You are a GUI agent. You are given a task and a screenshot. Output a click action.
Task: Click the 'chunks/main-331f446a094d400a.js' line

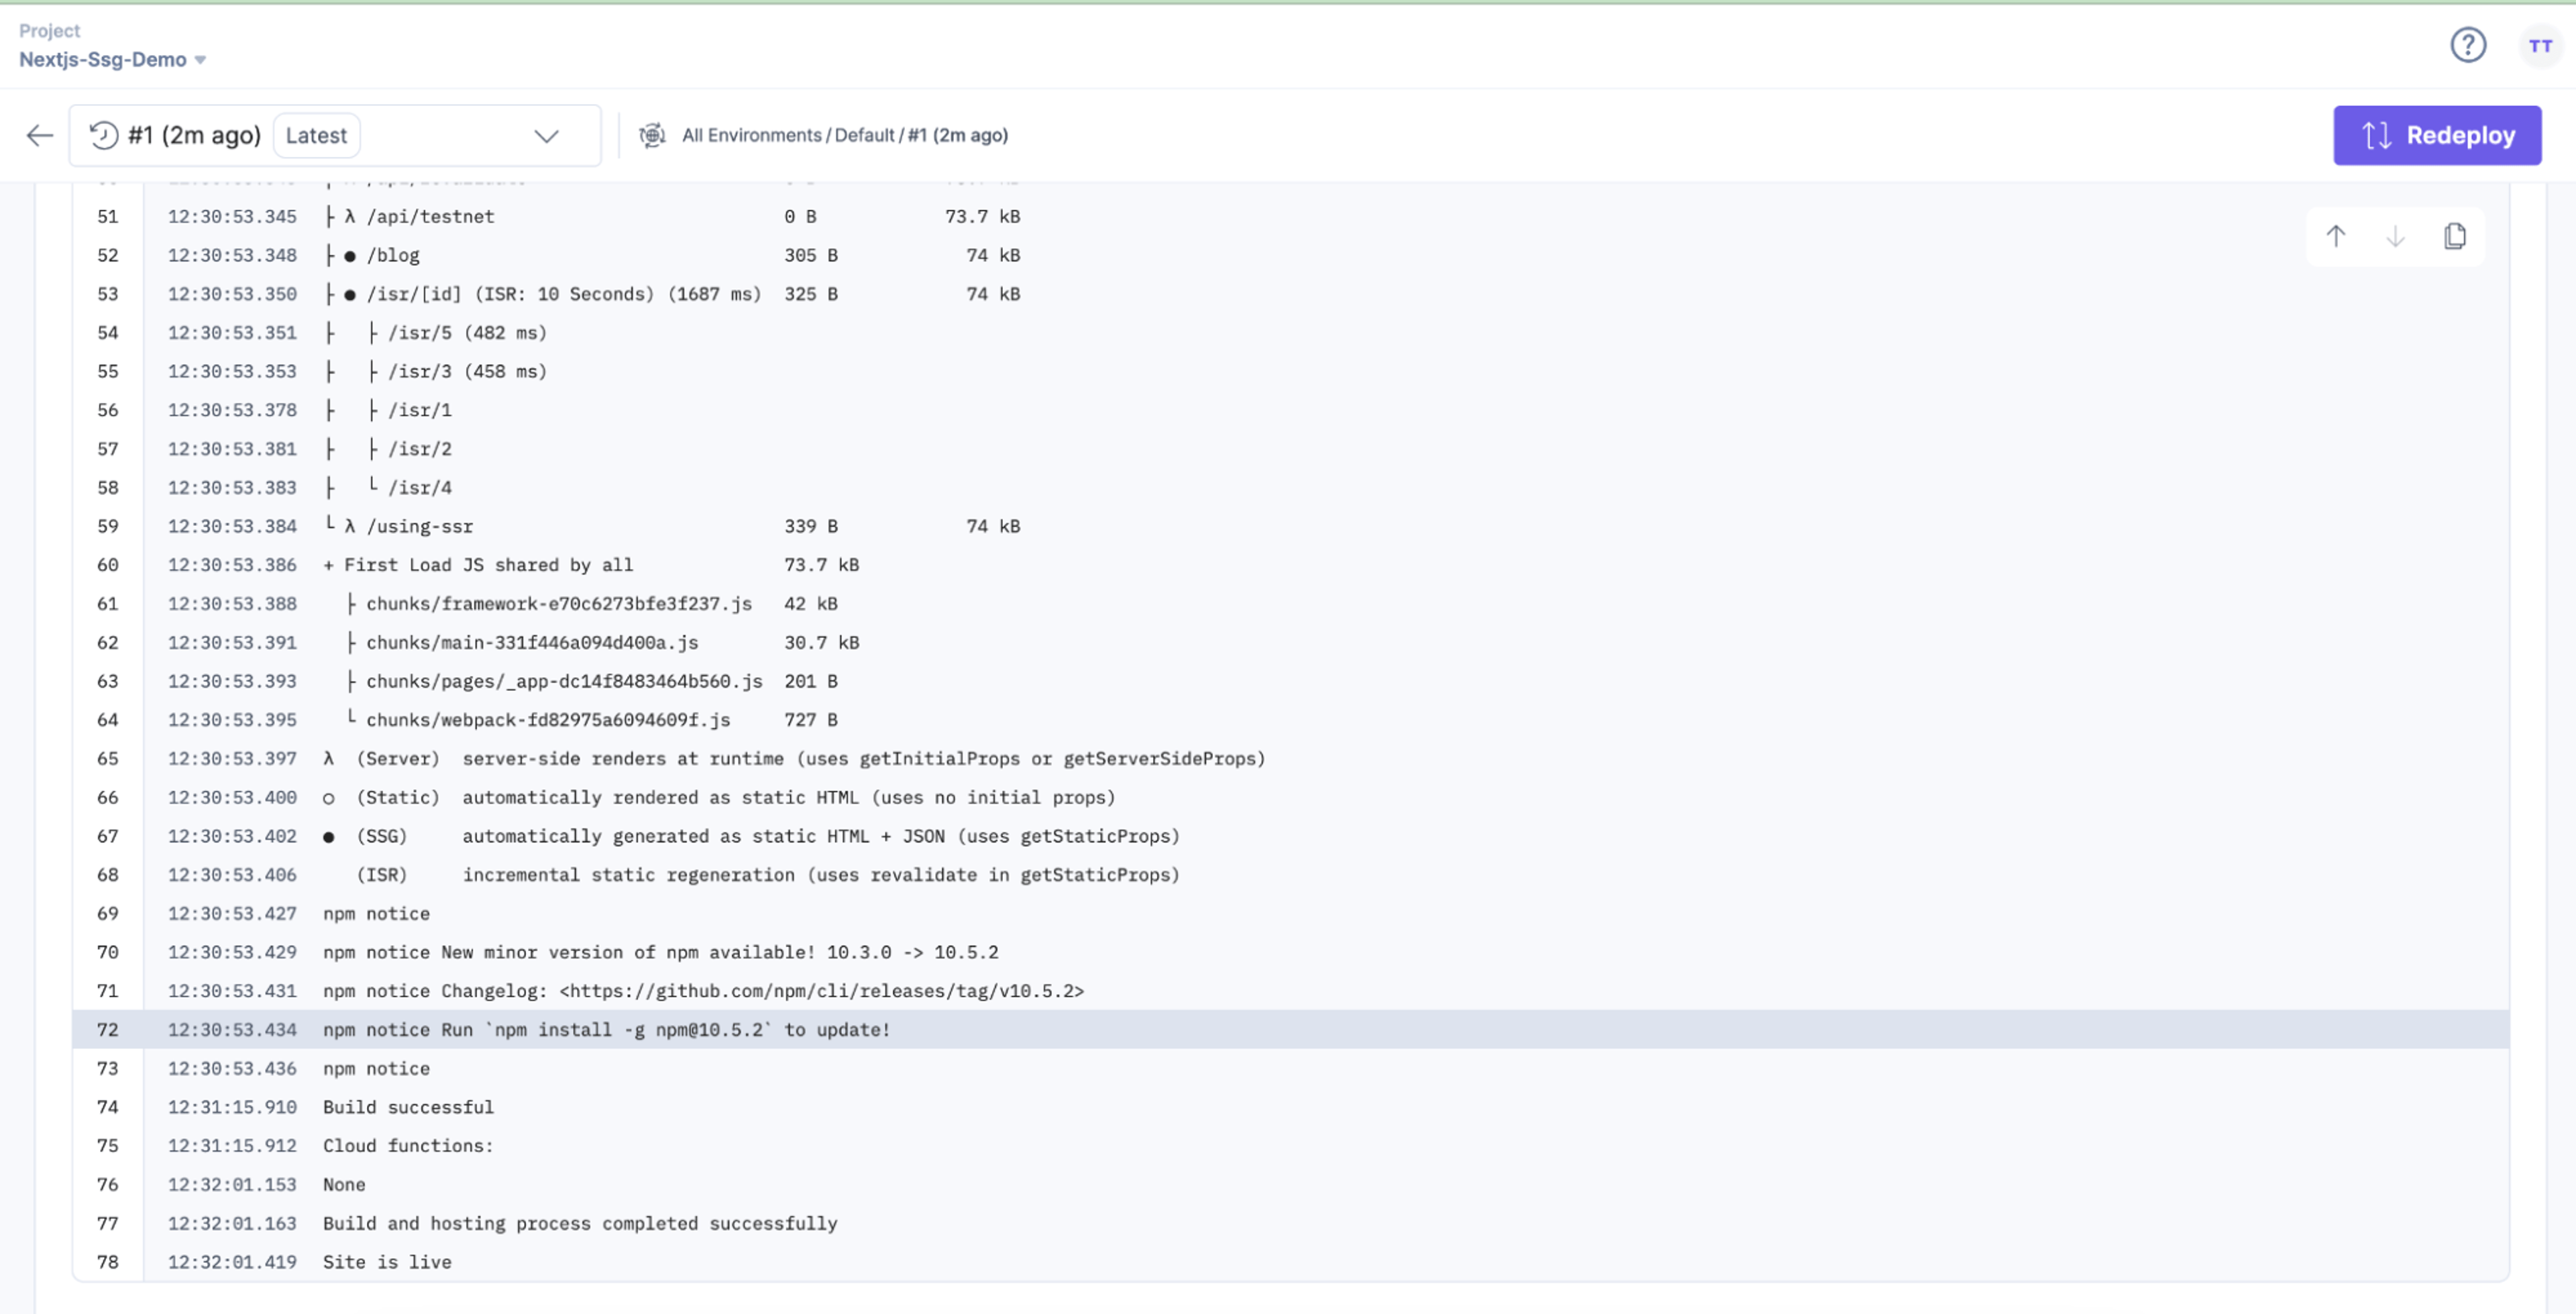pyautogui.click(x=1290, y=642)
